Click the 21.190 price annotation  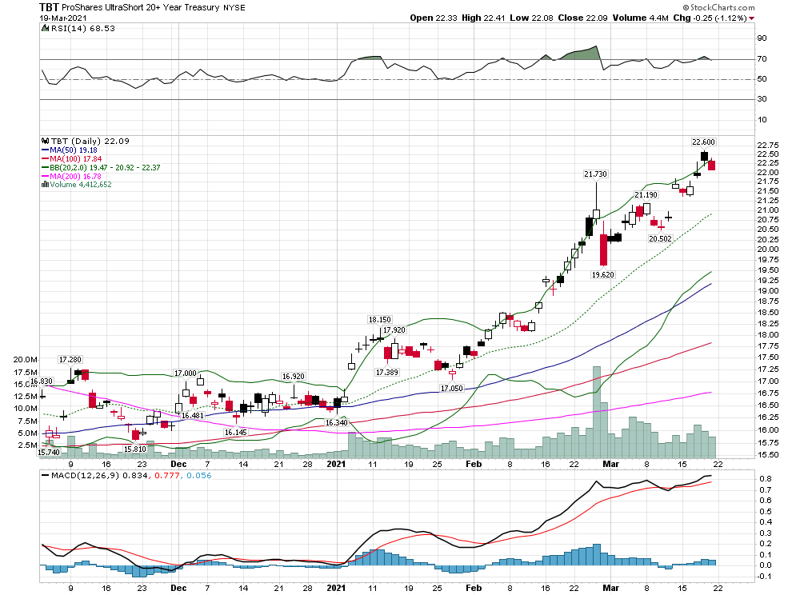[646, 195]
